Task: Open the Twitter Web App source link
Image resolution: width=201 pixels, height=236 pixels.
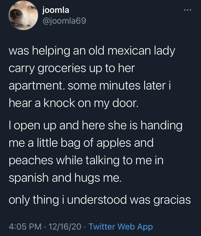Action: (x=120, y=226)
